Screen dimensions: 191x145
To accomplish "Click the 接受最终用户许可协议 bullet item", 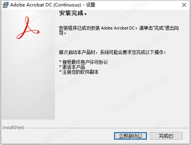I will pos(83,62).
